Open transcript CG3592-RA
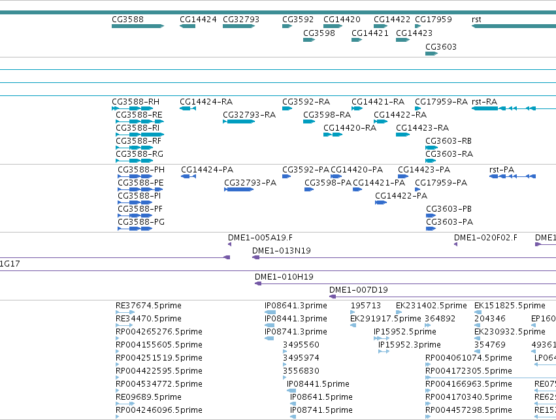Image resolution: width=556 pixels, height=420 pixels. (x=306, y=102)
